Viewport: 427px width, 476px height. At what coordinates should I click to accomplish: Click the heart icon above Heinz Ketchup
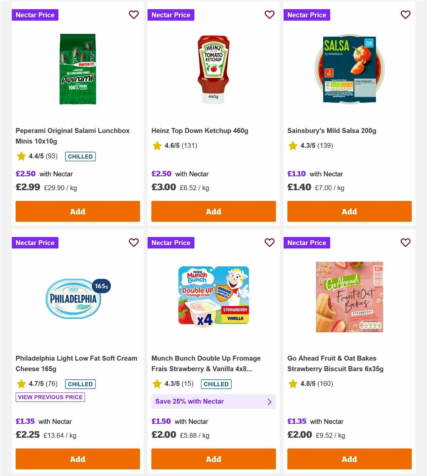270,15
